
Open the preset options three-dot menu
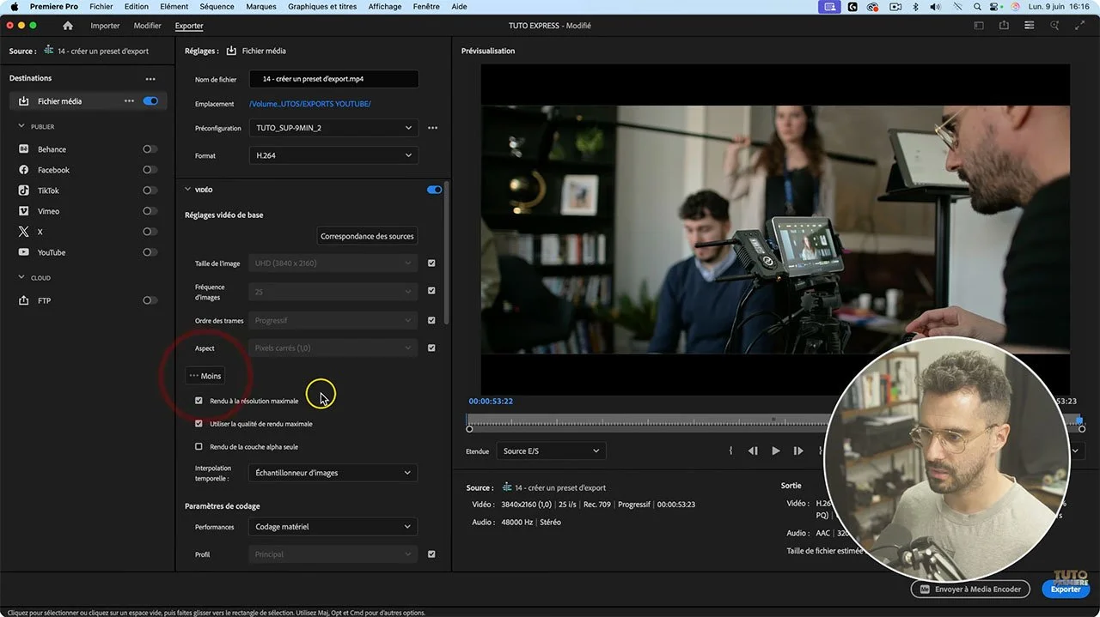(x=432, y=128)
